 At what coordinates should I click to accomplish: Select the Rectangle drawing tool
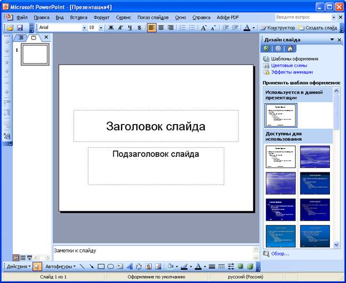click(101, 267)
